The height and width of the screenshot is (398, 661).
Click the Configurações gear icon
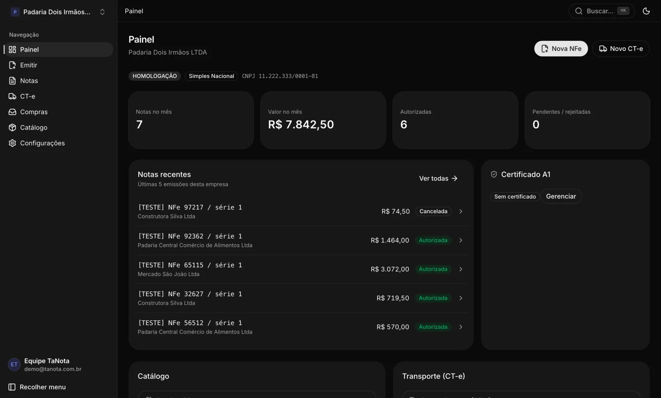click(12, 143)
